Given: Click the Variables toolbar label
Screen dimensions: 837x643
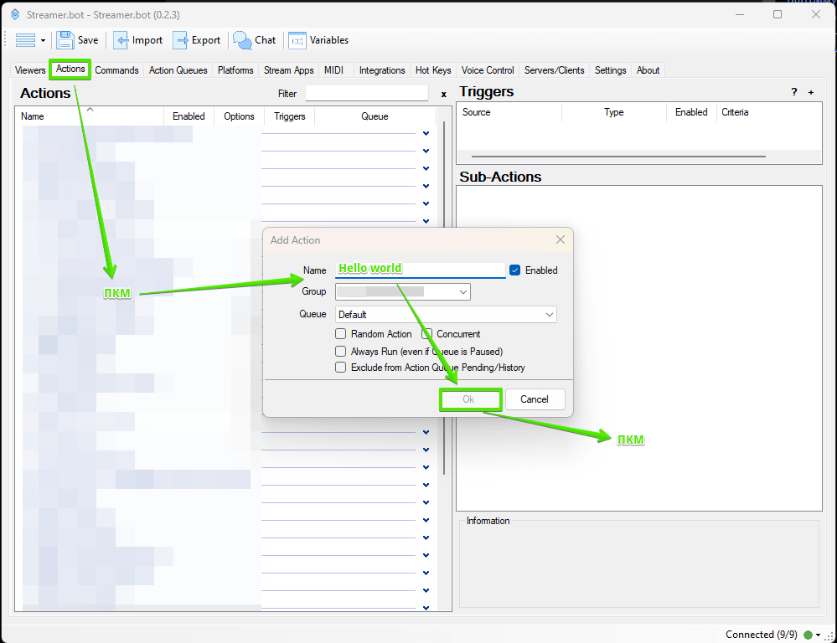Looking at the screenshot, I should point(329,40).
